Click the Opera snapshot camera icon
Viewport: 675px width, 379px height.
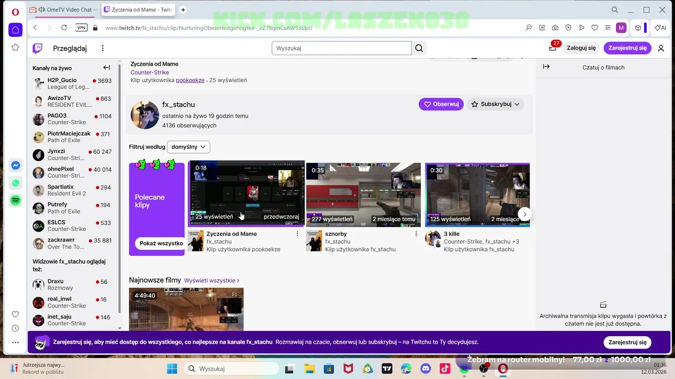555,27
